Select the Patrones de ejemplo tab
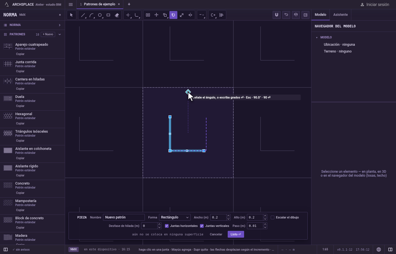The image size is (396, 254). pyautogui.click(x=99, y=4)
